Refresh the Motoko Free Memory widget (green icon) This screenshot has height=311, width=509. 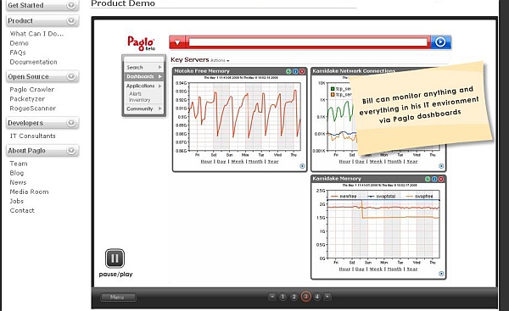[x=288, y=71]
